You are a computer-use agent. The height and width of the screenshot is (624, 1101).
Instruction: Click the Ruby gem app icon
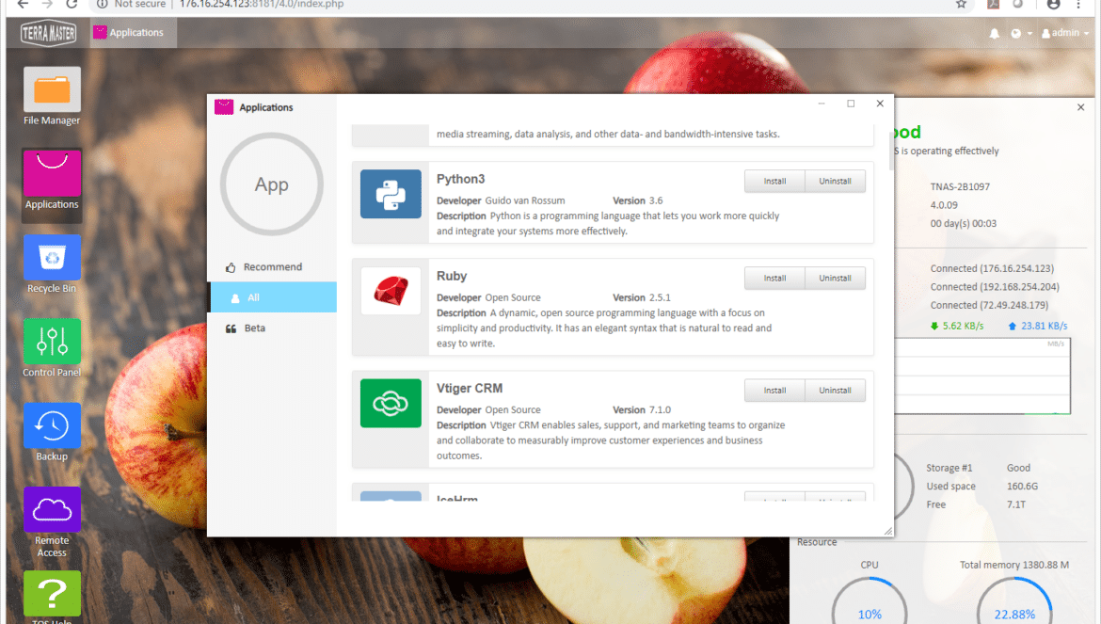click(391, 291)
